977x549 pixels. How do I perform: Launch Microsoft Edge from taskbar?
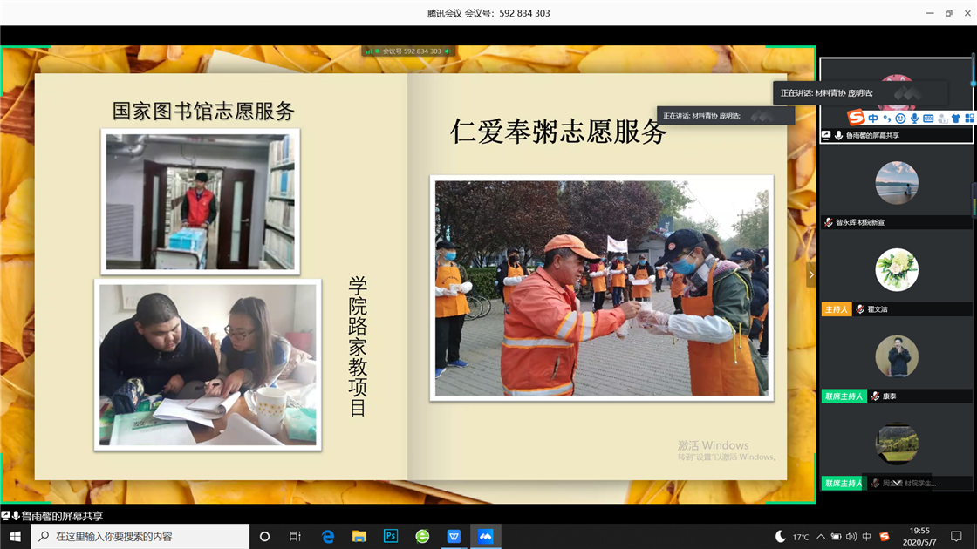tap(328, 536)
